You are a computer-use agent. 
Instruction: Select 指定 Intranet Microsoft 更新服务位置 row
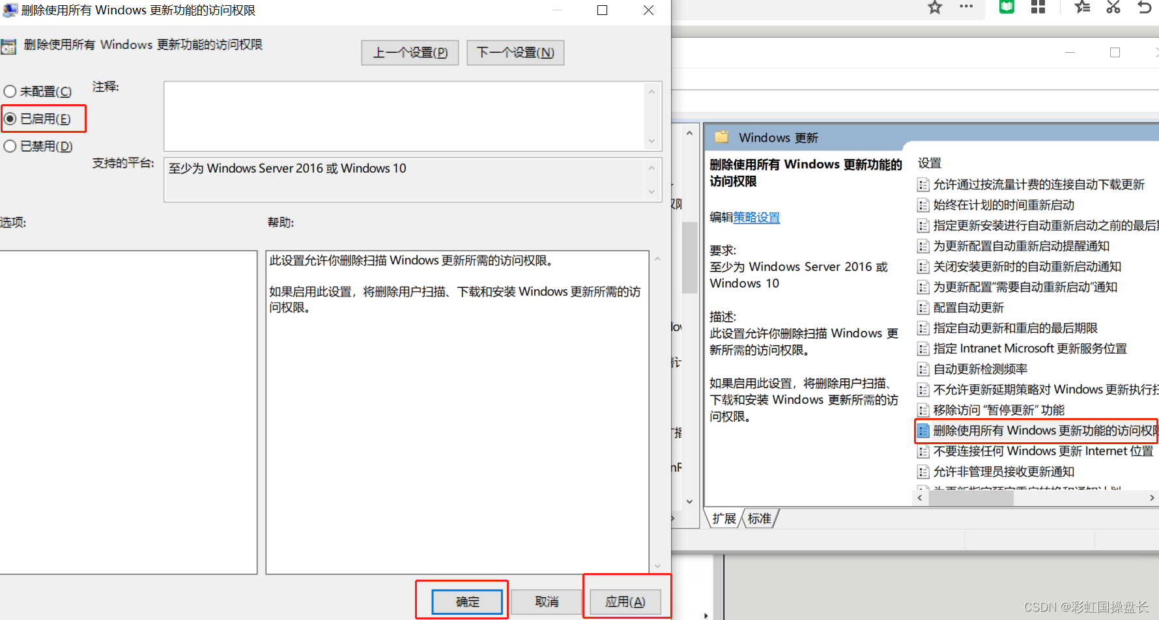tap(1022, 348)
